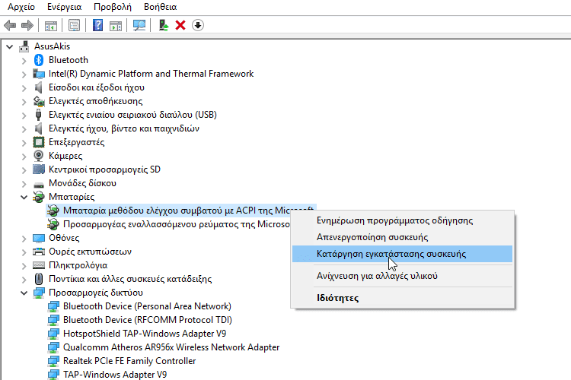Click the Ελεγκτές αποθήκευσης label
This screenshot has width=571, height=380.
95,101
